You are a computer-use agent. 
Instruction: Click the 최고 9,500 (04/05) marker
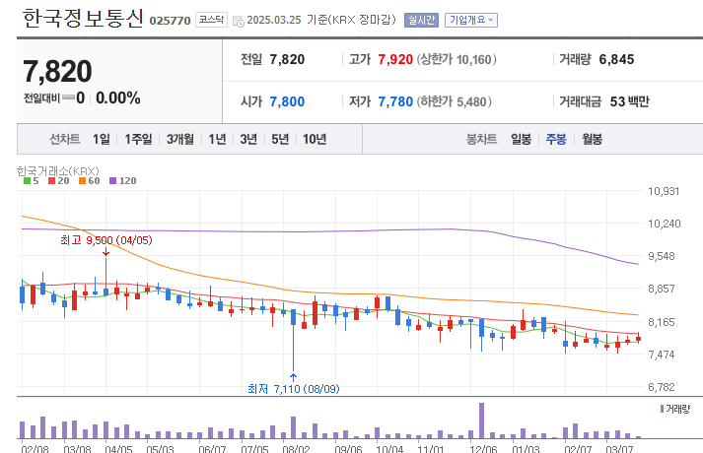[x=106, y=240]
